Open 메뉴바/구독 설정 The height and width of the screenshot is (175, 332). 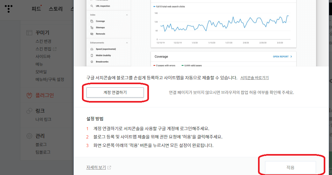(x=50, y=79)
